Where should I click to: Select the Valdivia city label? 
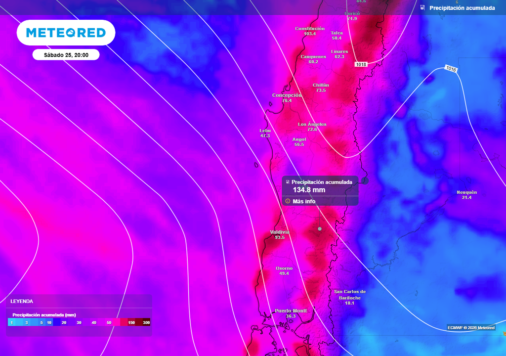[280, 234]
